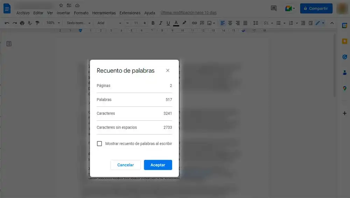Open the Formato menu
The width and height of the screenshot is (350, 198).
(81, 13)
